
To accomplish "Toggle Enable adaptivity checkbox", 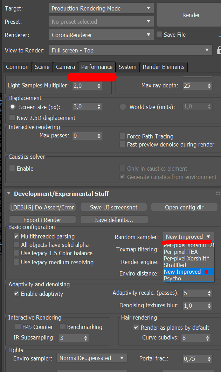I will (x=16, y=293).
